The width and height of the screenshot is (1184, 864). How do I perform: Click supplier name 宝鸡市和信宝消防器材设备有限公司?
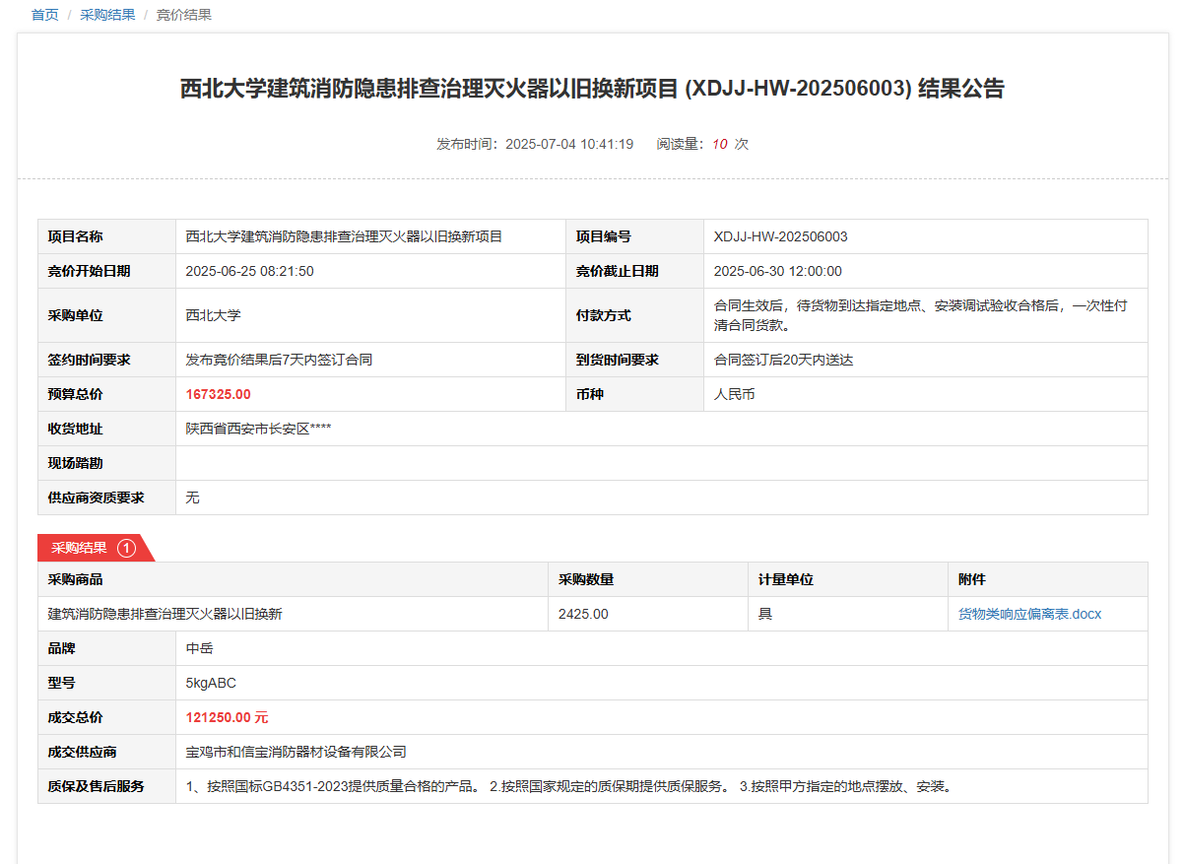click(296, 752)
